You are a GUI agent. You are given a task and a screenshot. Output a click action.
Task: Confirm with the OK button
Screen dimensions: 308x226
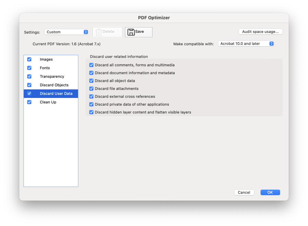click(x=270, y=192)
